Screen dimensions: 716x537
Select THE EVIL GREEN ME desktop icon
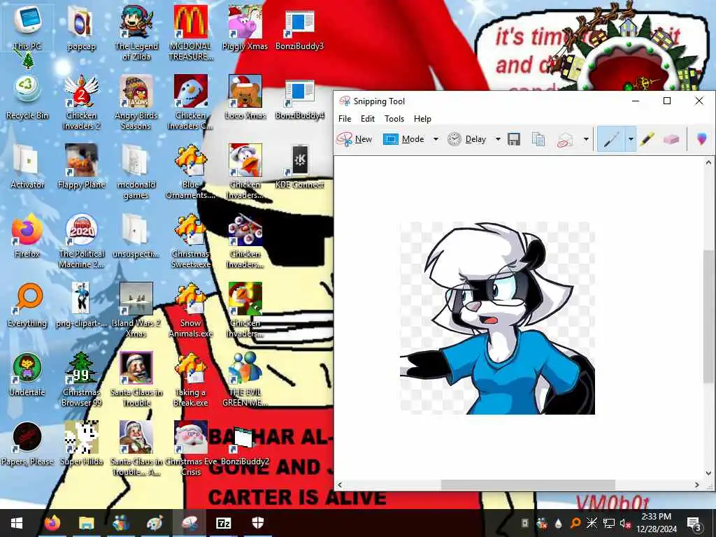point(245,380)
